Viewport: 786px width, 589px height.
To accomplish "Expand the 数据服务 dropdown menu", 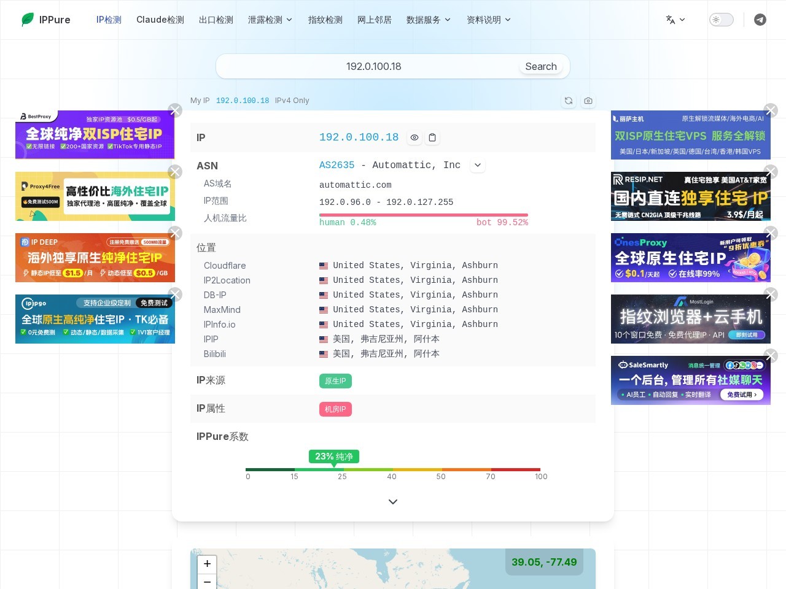I will [429, 20].
